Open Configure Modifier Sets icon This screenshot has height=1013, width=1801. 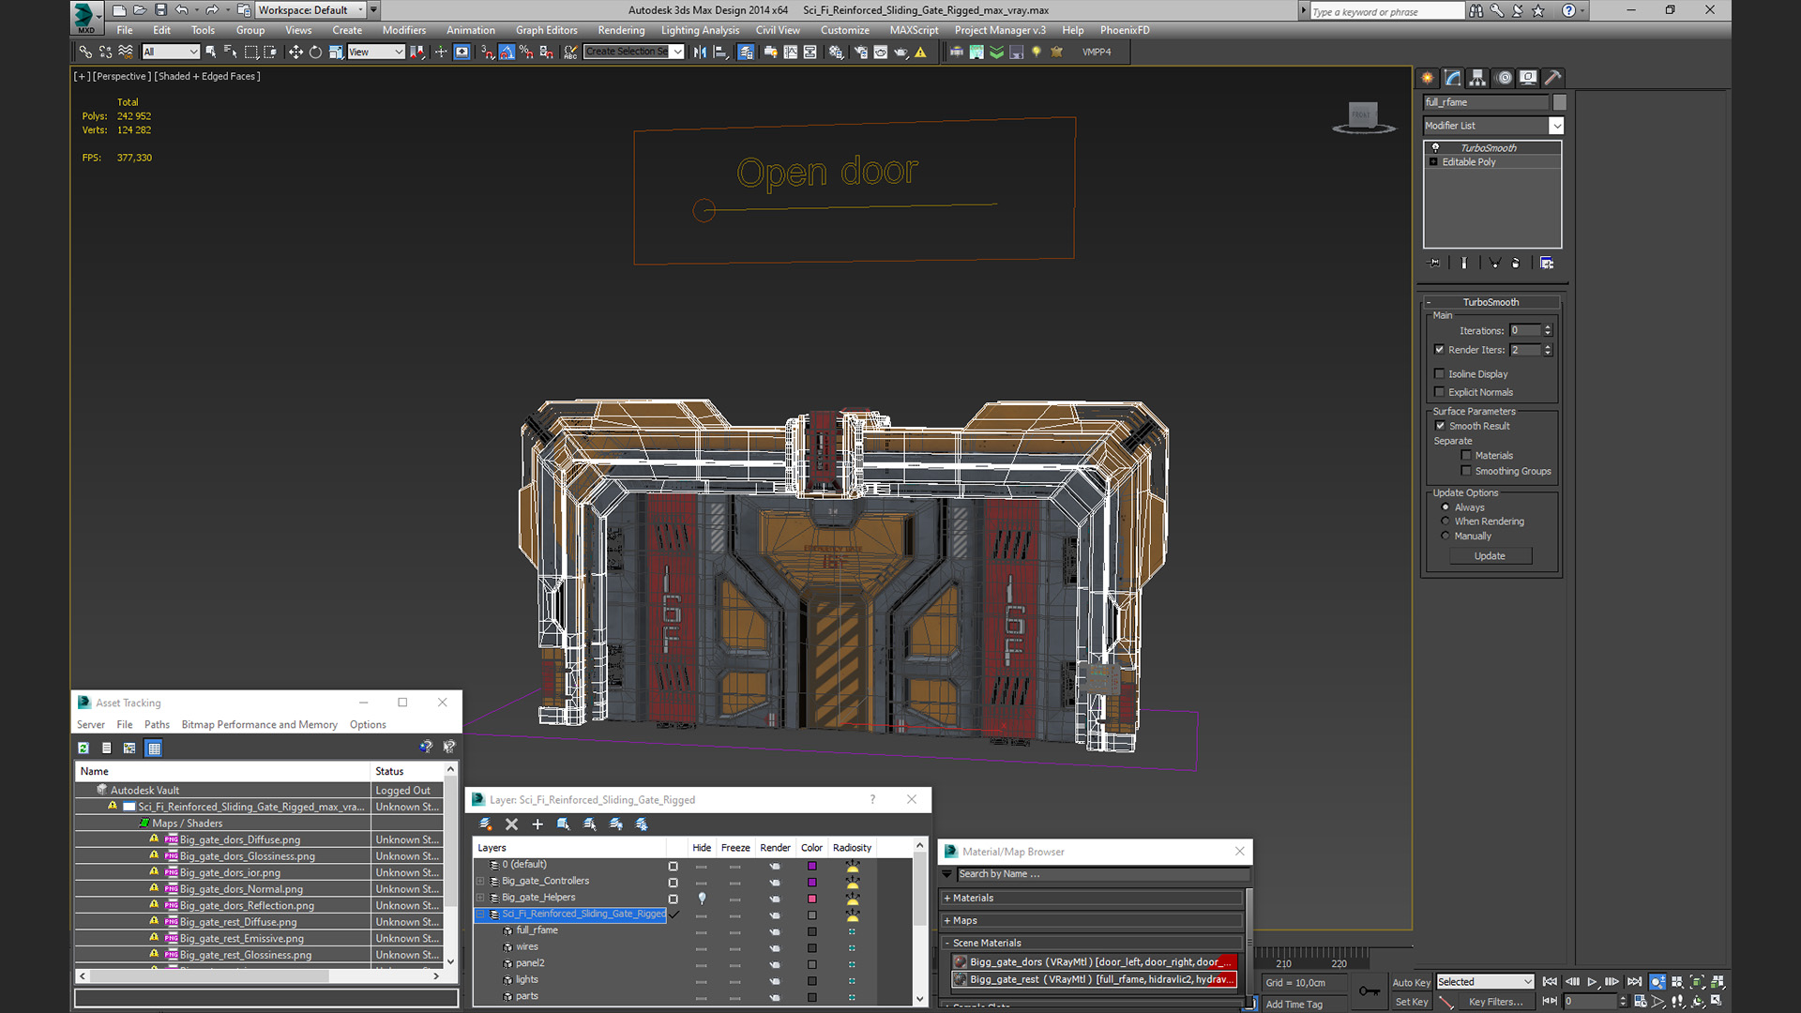click(x=1547, y=264)
